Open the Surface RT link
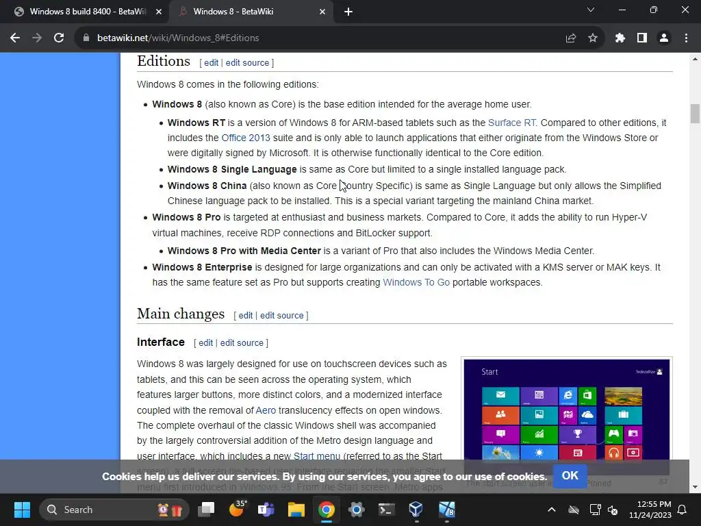701x526 pixels. (x=511, y=123)
